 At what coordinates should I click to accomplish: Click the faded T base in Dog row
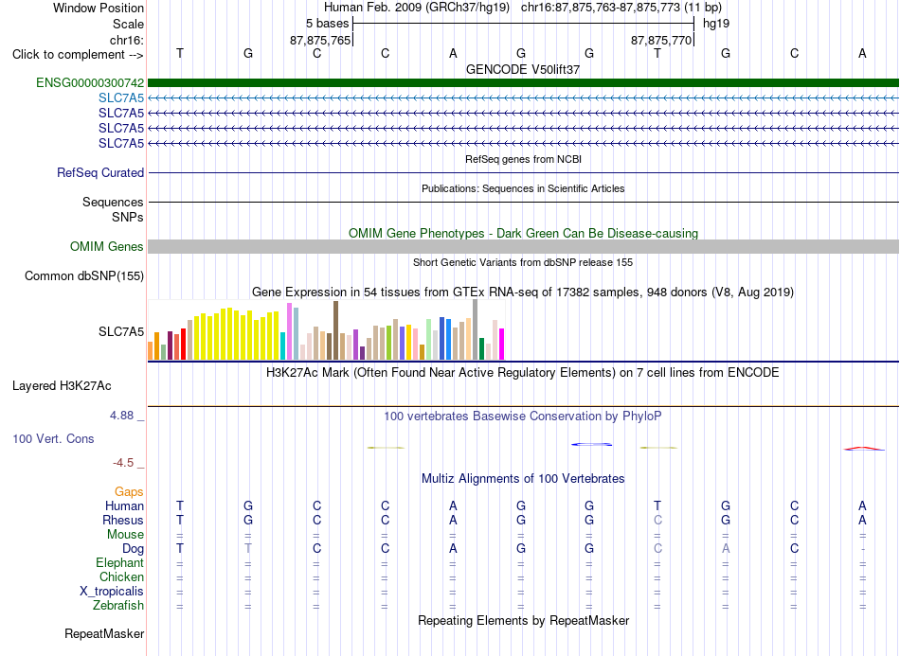pos(248,549)
